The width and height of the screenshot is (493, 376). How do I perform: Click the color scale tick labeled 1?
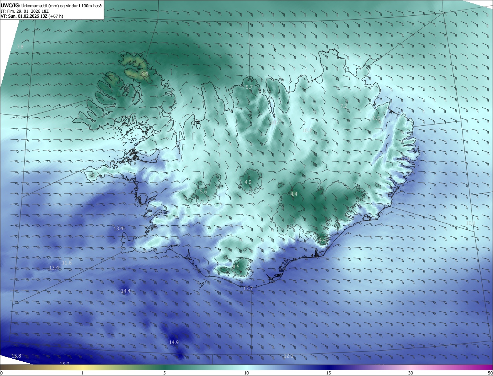coord(82,373)
